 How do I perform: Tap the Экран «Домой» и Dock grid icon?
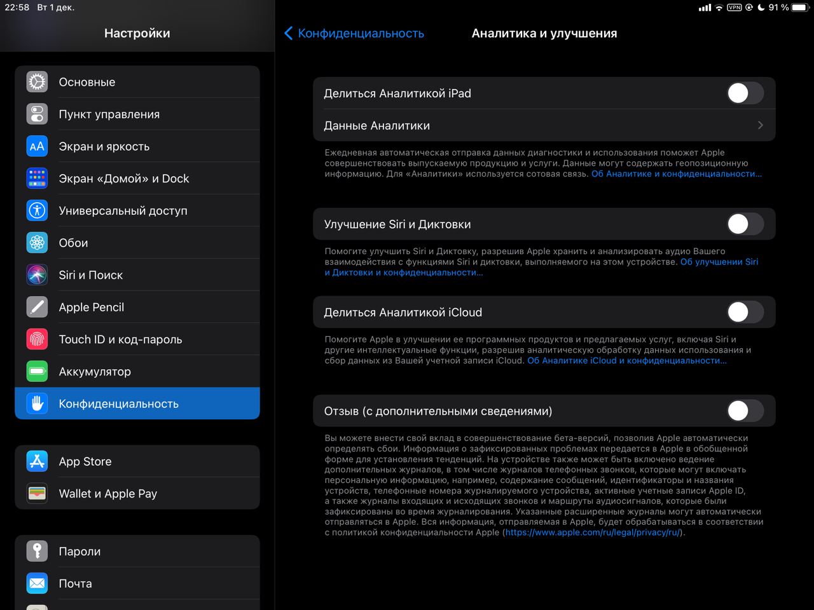coord(38,179)
